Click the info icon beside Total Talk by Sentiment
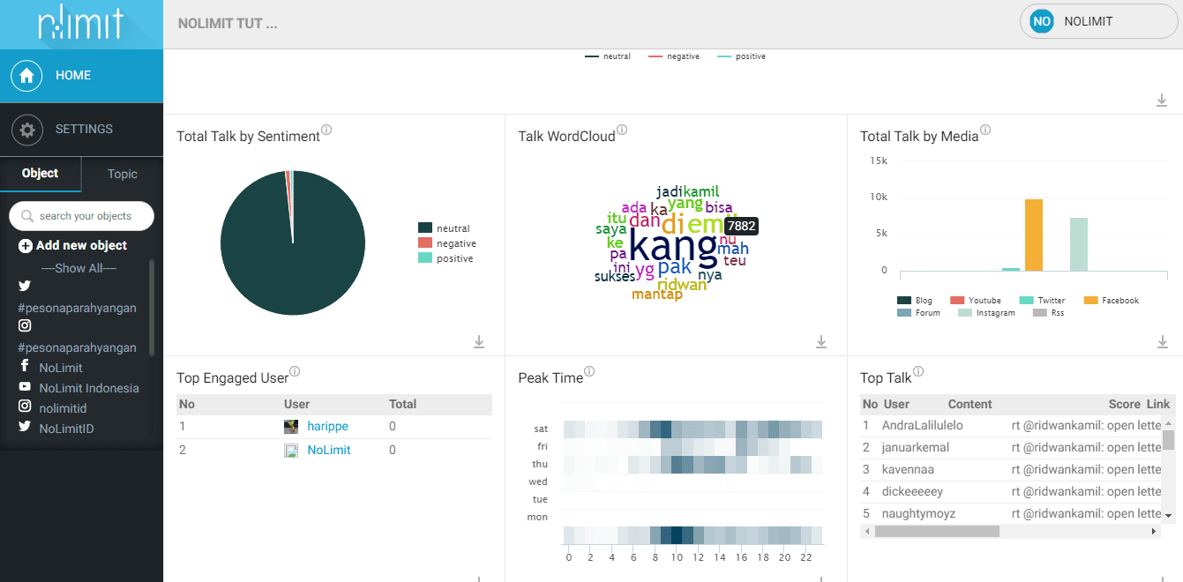1183x582 pixels. 326,131
